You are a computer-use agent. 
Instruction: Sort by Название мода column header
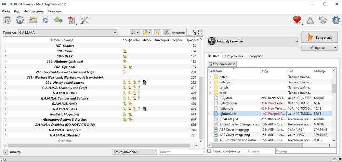(62, 40)
